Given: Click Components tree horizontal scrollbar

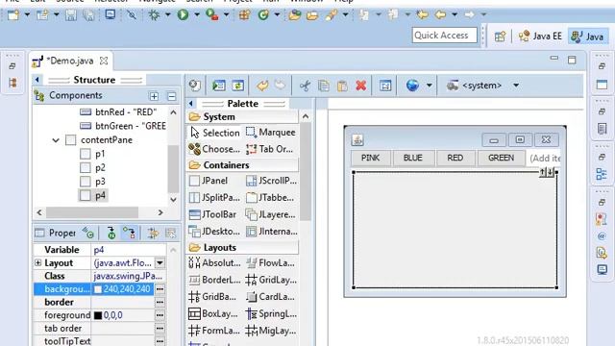Looking at the screenshot, I should tap(92, 212).
